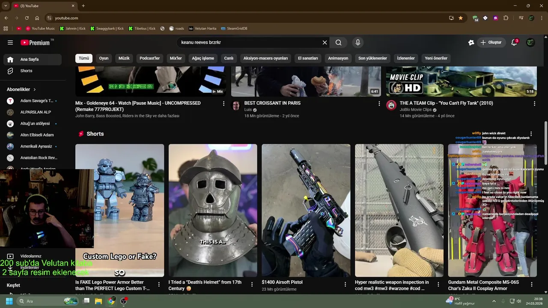The height and width of the screenshot is (308, 548).
Task: Click the sparkle icon beside Oluştur
Action: (x=471, y=42)
